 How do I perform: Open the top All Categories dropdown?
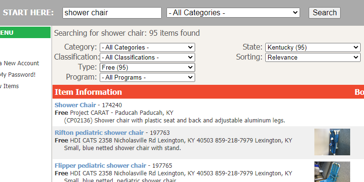pos(233,13)
